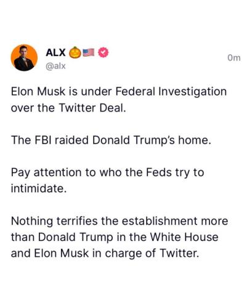Open the @alx handle link

click(x=55, y=66)
